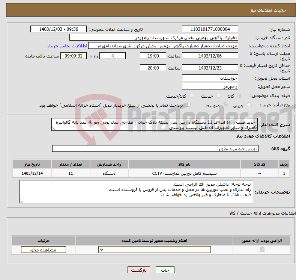
Task: Click the item name cell with CCTV
Action: click(184, 173)
